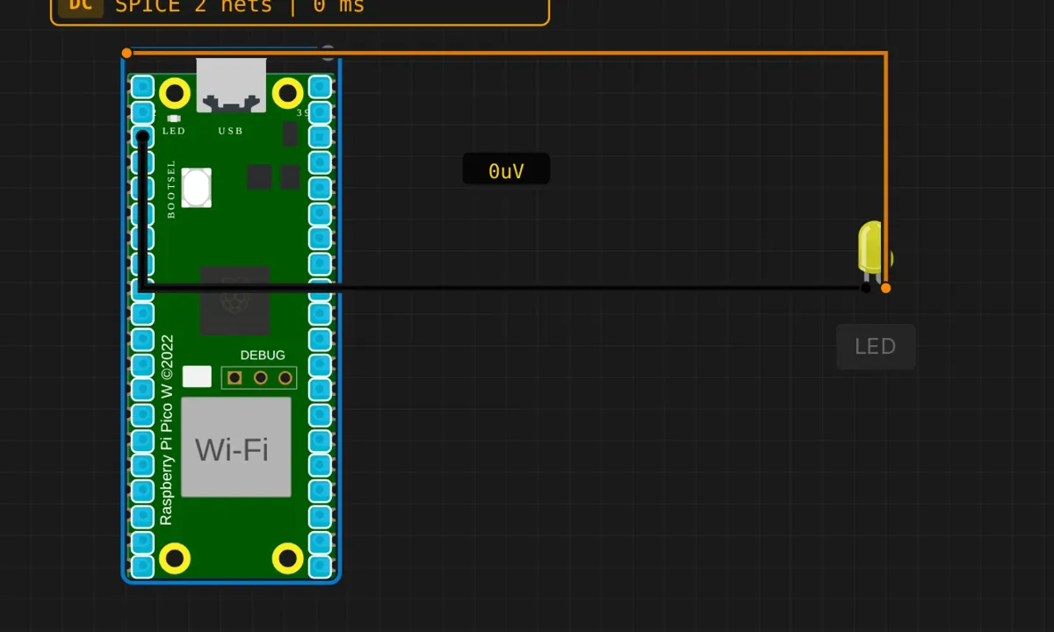This screenshot has width=1054, height=632.
Task: Click the orange wire start node above the Pico
Action: (126, 54)
